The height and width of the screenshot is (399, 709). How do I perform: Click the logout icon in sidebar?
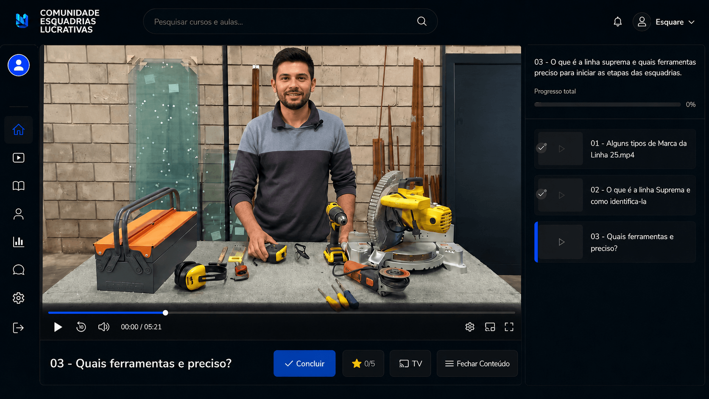click(18, 328)
